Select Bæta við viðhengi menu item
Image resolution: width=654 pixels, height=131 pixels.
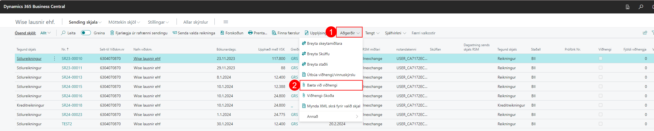click(x=322, y=85)
